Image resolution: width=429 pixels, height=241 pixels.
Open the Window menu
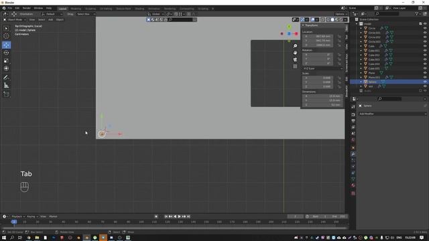tap(38, 8)
